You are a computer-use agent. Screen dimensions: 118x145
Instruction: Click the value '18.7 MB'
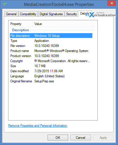[x=40, y=66]
